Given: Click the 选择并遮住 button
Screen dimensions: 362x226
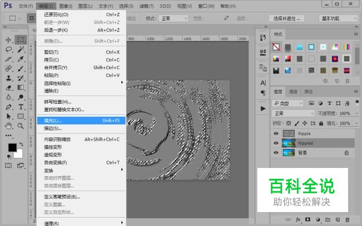Looking at the screenshot, I should tap(287, 18).
